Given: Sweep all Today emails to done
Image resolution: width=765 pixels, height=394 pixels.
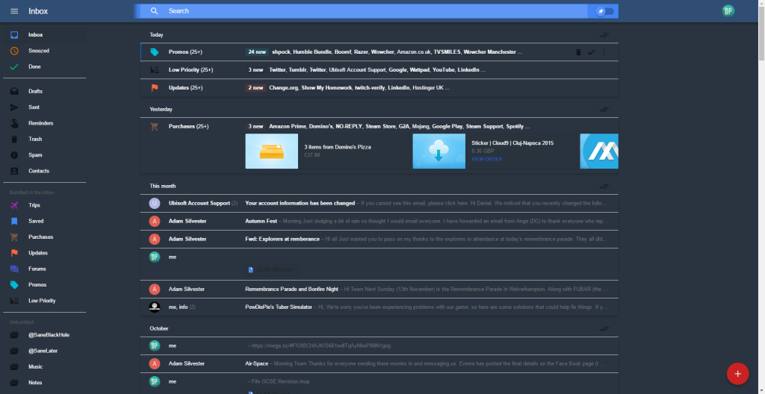Looking at the screenshot, I should [604, 35].
